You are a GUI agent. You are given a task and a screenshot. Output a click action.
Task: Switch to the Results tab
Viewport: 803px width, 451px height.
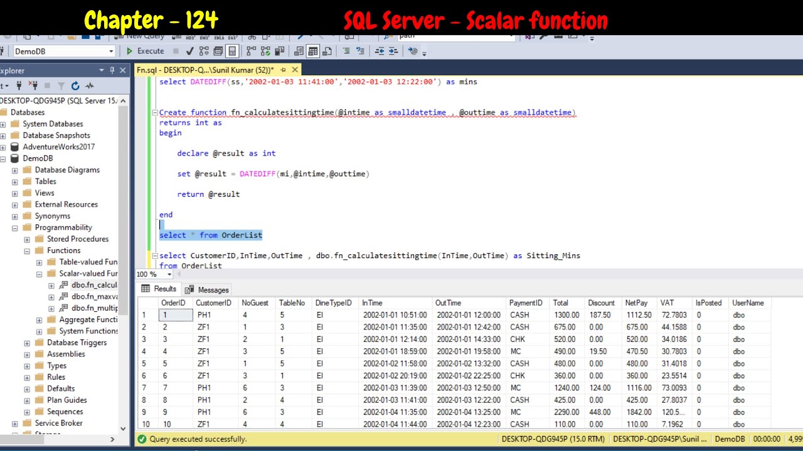click(159, 289)
